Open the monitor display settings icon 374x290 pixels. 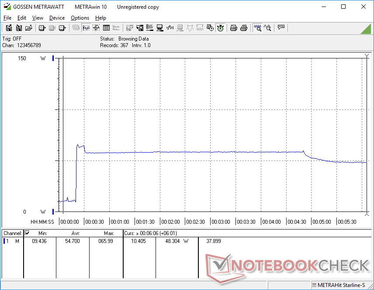pyautogui.click(x=160, y=28)
